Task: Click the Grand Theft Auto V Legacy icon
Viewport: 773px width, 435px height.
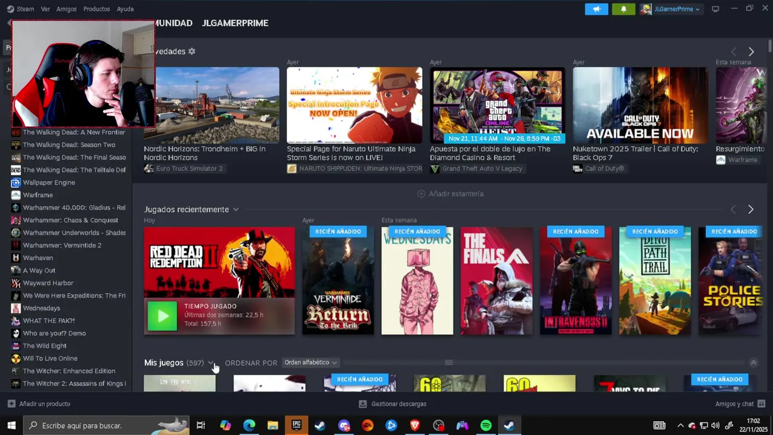Action: [435, 169]
